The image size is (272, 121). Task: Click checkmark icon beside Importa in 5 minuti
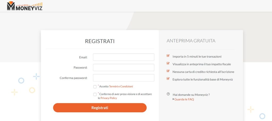tap(168, 56)
